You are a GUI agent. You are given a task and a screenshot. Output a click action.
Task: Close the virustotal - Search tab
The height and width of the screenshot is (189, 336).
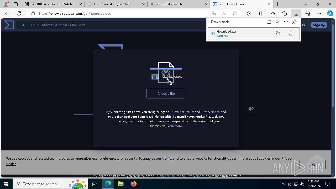[x=206, y=4]
